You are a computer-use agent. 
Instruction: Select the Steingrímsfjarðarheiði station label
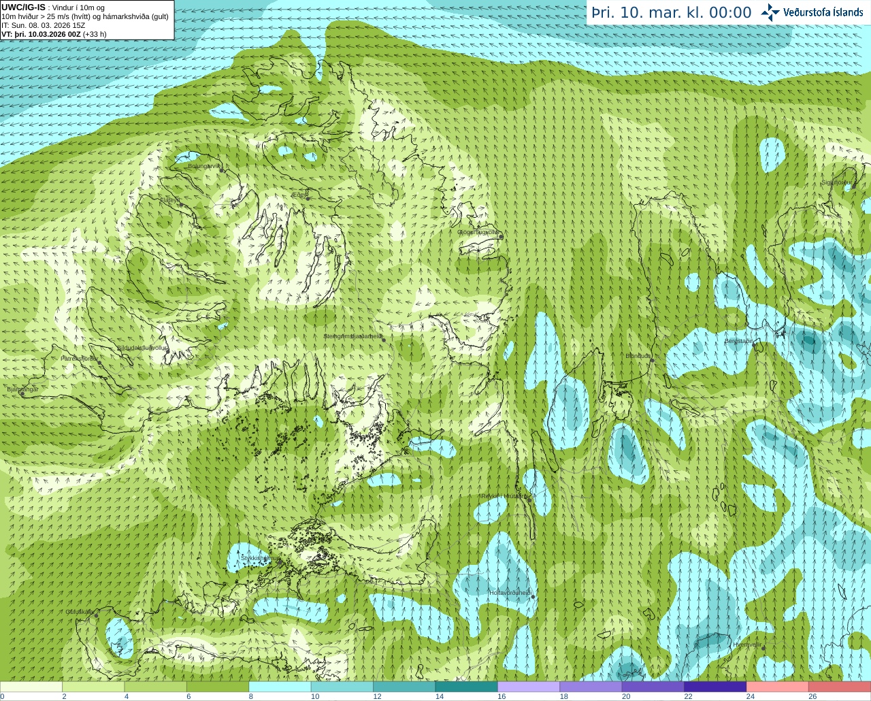pos(352,336)
